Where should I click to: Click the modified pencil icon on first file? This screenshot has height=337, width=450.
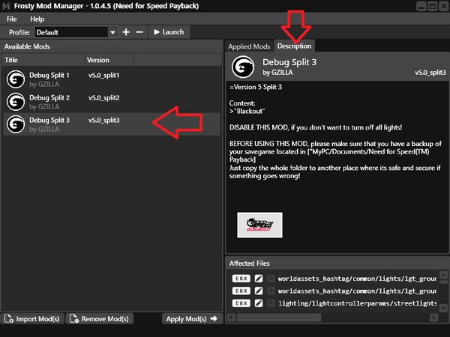tap(259, 279)
